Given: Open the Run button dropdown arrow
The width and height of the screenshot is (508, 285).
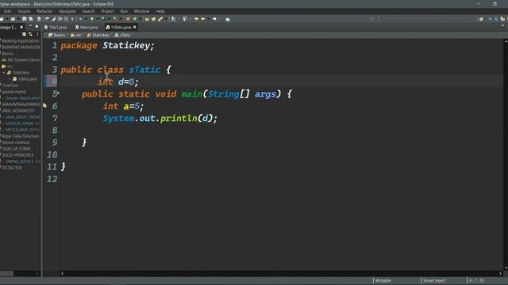Looking at the screenshot, I should point(98,19).
